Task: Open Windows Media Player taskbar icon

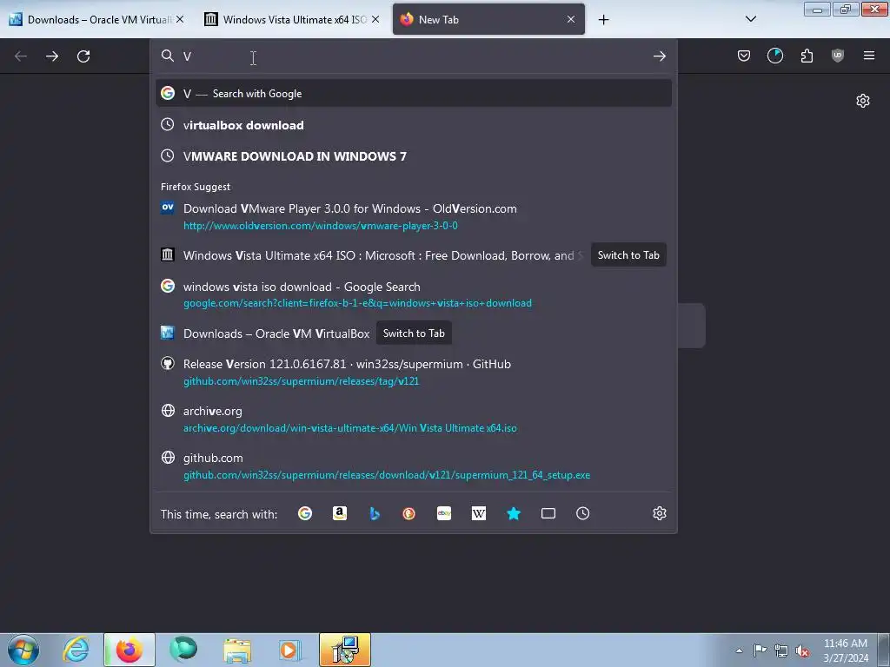Action: click(x=290, y=650)
